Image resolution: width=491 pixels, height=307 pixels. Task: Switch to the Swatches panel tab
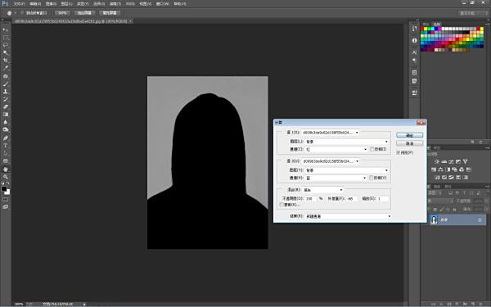coord(436,24)
